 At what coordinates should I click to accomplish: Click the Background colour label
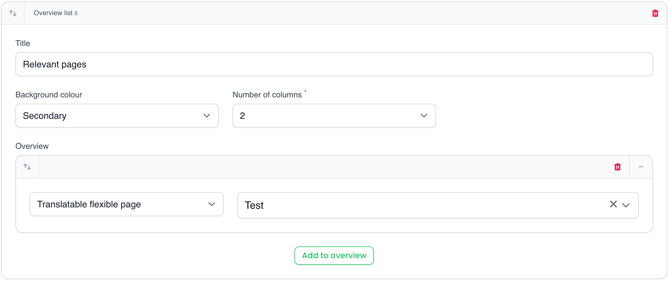[49, 95]
